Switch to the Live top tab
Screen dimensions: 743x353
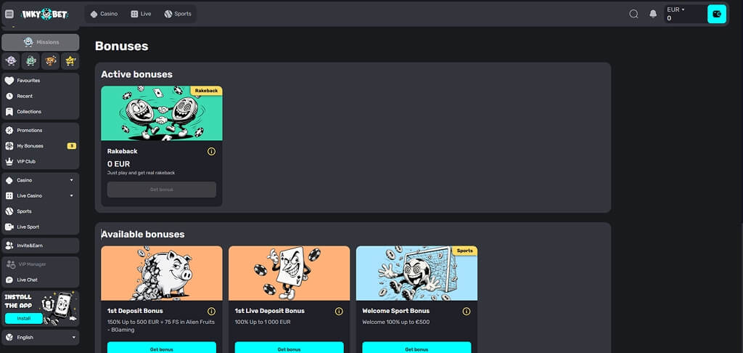coord(141,15)
